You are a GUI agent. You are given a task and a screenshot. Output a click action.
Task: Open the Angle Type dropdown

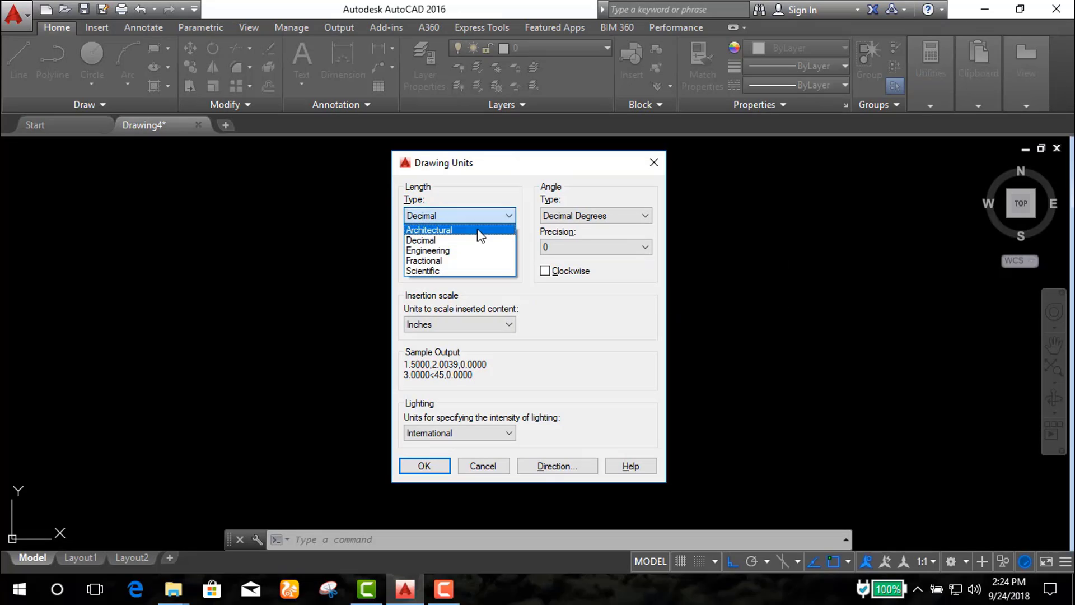click(595, 216)
